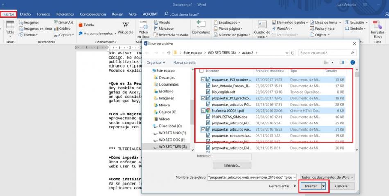This screenshot has width=389, height=196.
Task: Uncheck propuestas_PCI_octubre file checkbox
Action: point(204,79)
